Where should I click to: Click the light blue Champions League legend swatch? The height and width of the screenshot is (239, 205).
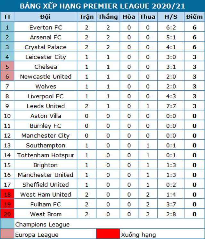pyautogui.click(x=7, y=224)
